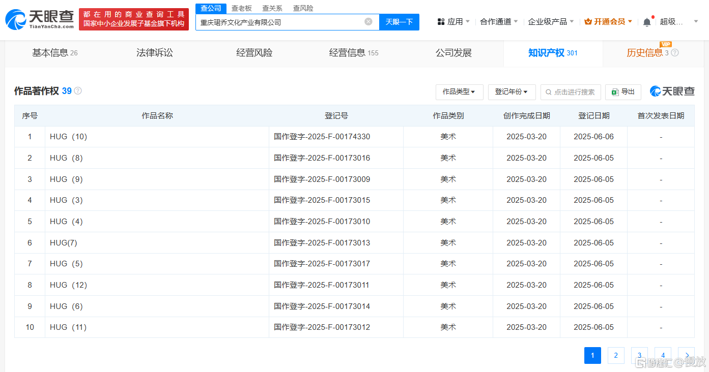Click the help icon beside 历史信息
Viewport: 709px width, 372px height.
tap(675, 53)
